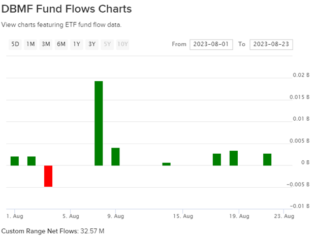Click the DBMF Fund Flows Charts heading
Image resolution: width=317 pixels, height=241 pixels.
[x=67, y=9]
